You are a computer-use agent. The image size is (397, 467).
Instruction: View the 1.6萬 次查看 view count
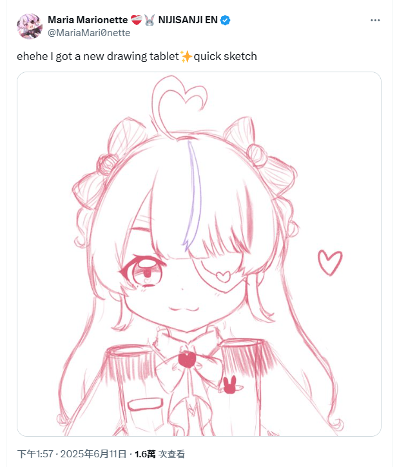(160, 454)
